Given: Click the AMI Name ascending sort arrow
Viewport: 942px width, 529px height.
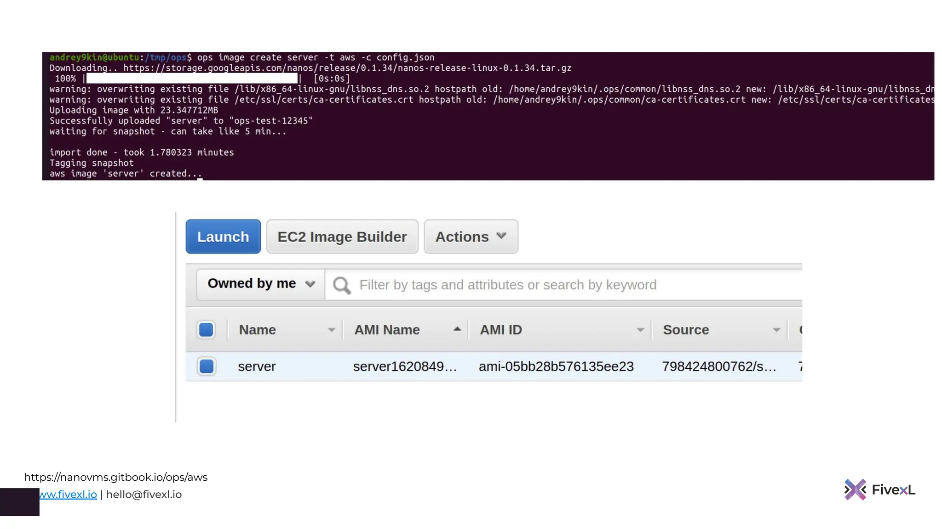Looking at the screenshot, I should 457,329.
